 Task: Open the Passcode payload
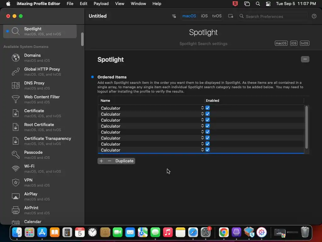[x=40, y=155]
